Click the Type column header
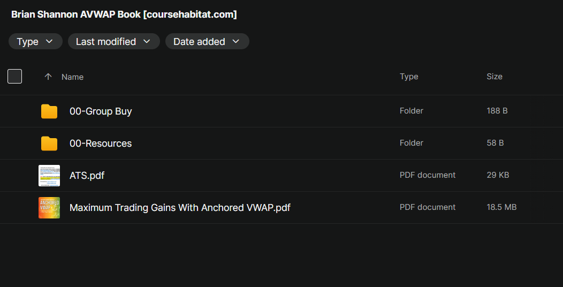 pyautogui.click(x=409, y=77)
